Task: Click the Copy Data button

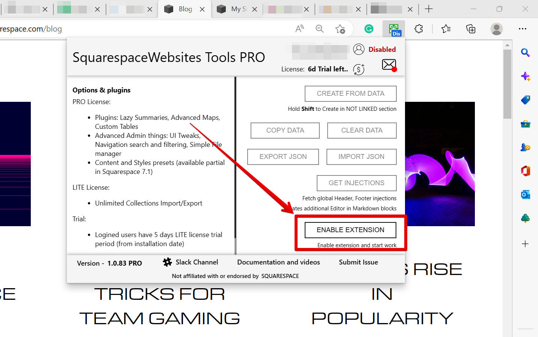Action: click(x=285, y=130)
